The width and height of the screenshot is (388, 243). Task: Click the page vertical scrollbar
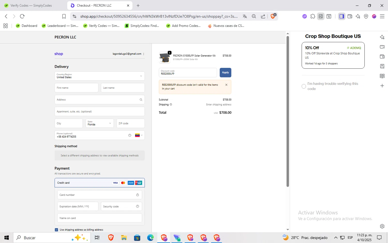click(288, 111)
